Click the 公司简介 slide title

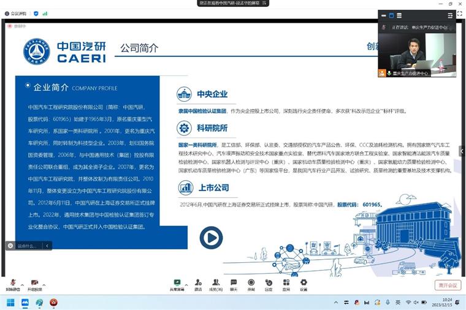(139, 48)
